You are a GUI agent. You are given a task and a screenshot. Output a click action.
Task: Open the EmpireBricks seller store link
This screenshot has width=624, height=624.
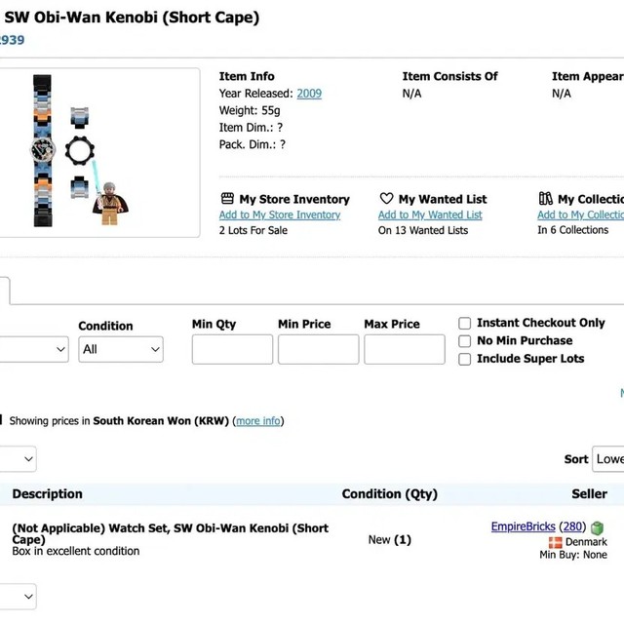[523, 526]
